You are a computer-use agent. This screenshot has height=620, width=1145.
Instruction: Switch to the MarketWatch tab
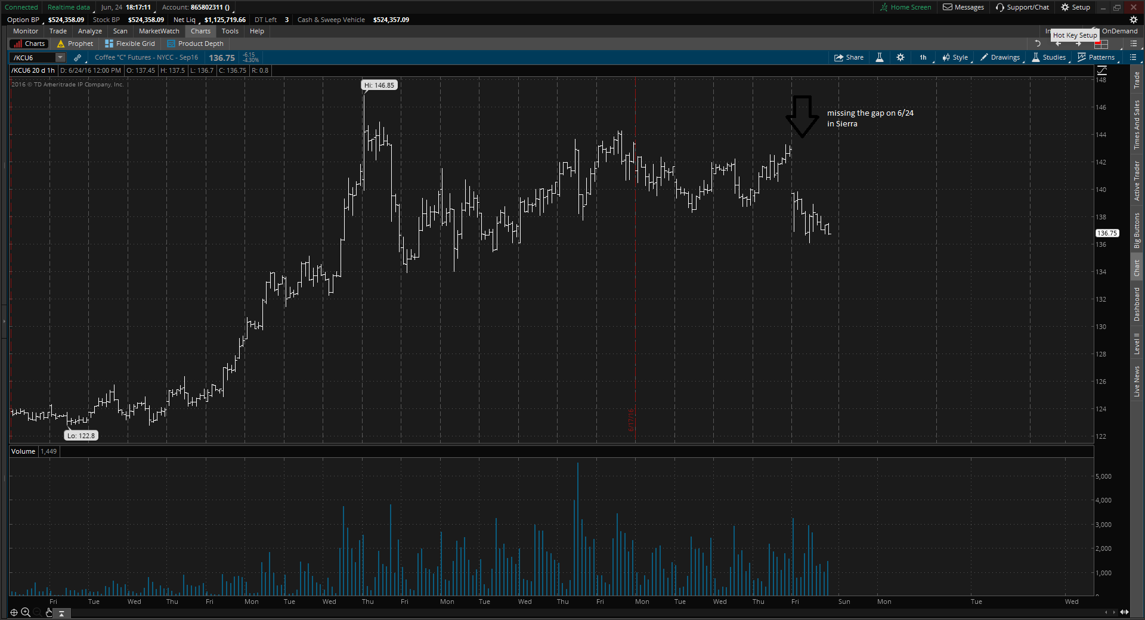[x=159, y=31]
